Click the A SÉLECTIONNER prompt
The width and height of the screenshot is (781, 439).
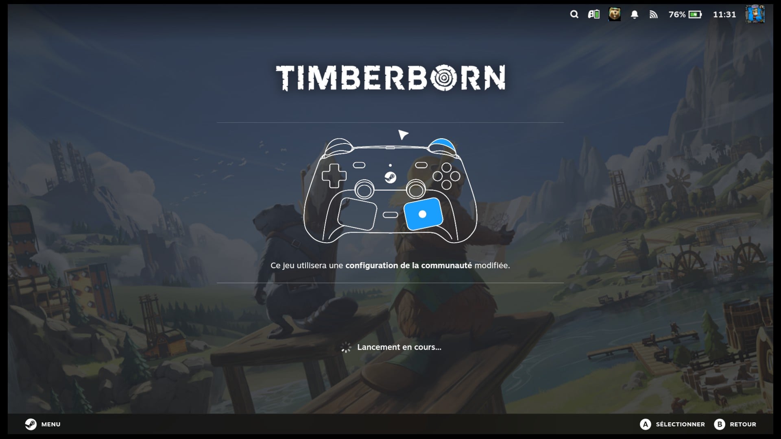[672, 424]
